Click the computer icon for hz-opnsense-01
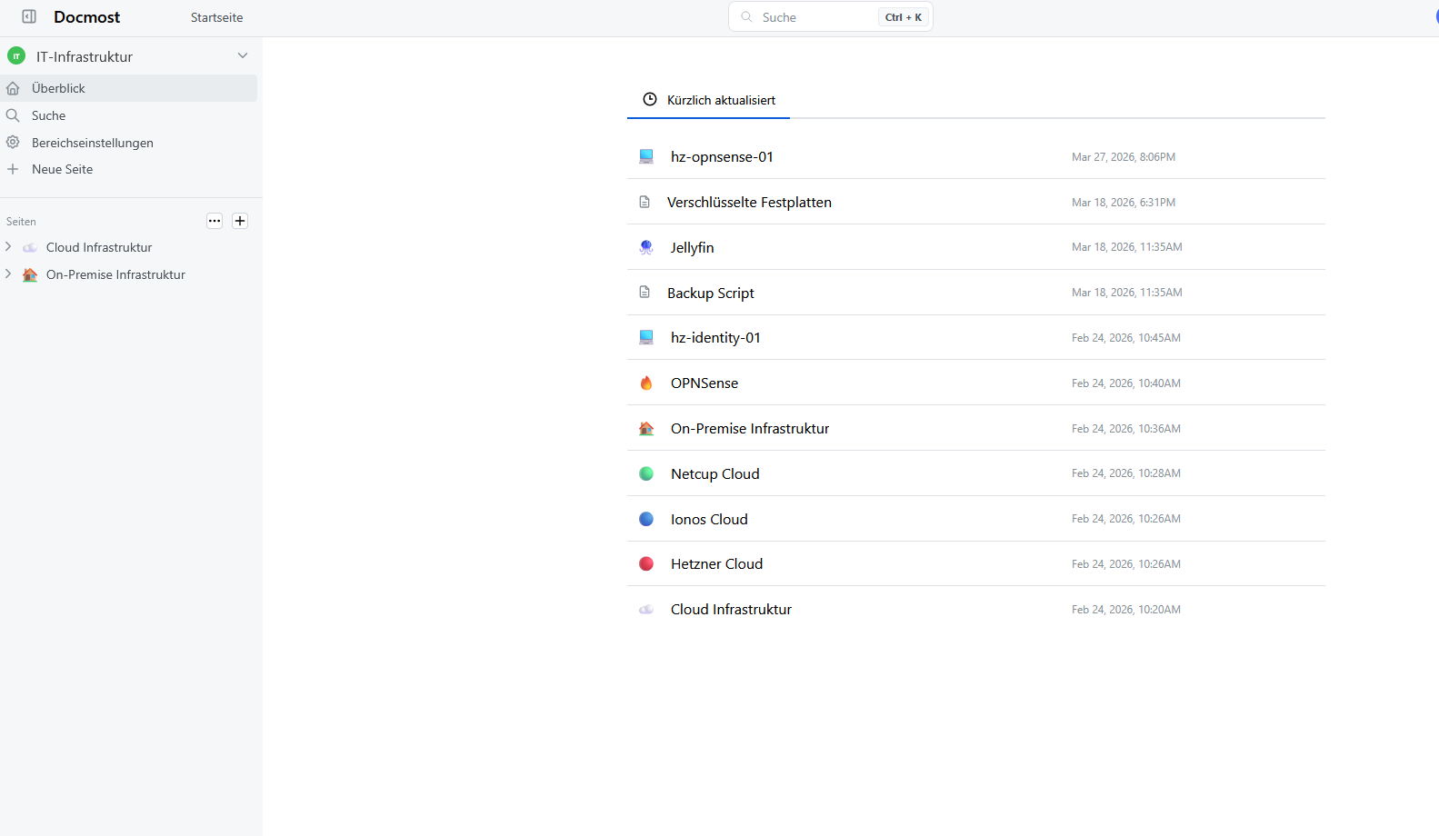This screenshot has height=836, width=1439. tap(646, 156)
